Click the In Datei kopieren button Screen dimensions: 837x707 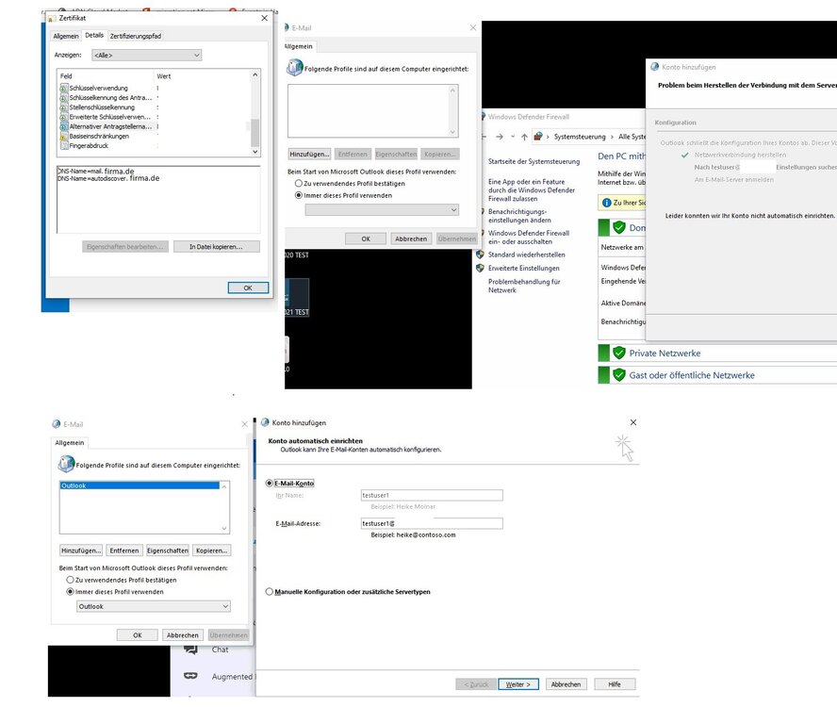(216, 247)
